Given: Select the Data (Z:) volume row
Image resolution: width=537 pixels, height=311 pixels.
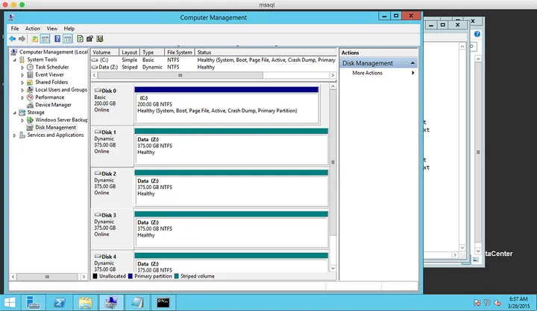Looking at the screenshot, I should coord(213,67).
